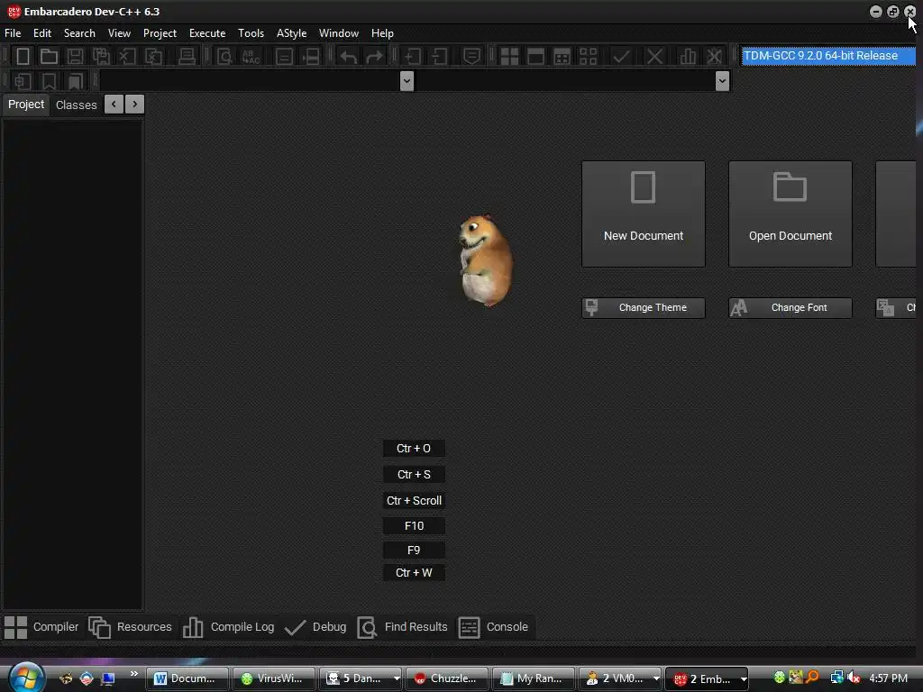This screenshot has width=923, height=692.
Task: Click the New file toolbar icon
Action: click(x=23, y=57)
